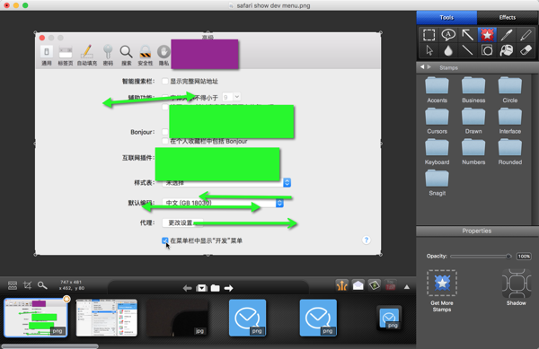The image size is (539, 349).
Task: Choose the Callout speech bubble tool
Action: (x=448, y=35)
